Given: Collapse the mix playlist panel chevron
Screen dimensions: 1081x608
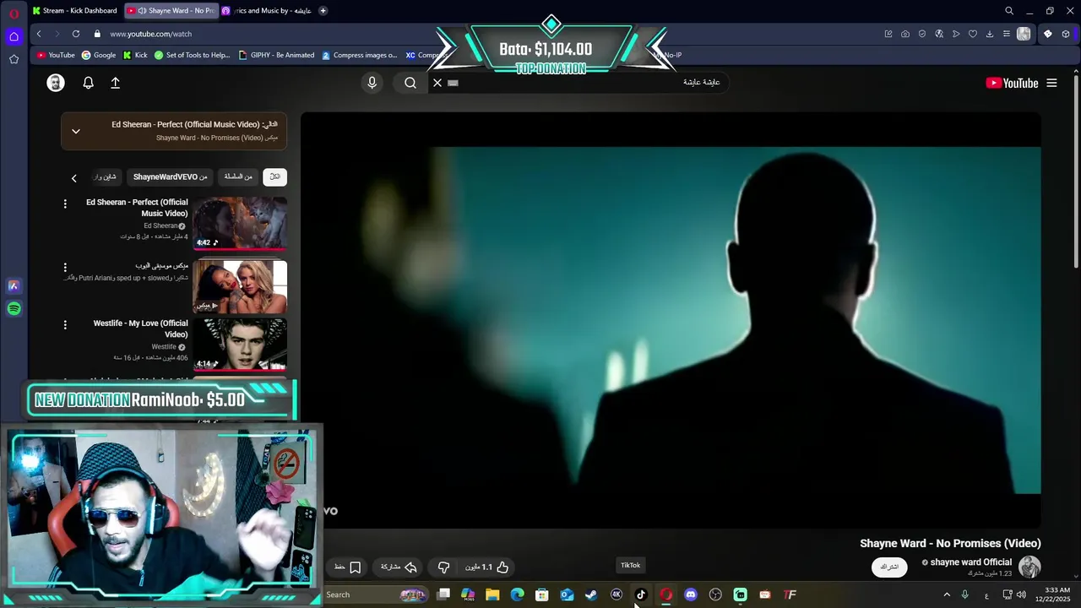Looking at the screenshot, I should (76, 131).
